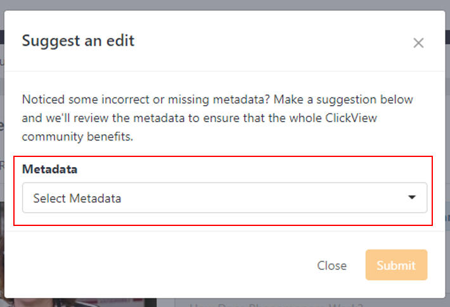Click the bold Metadata field label
450x307 pixels.
tap(49, 169)
